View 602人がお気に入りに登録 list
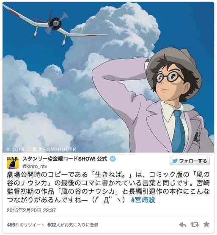 73,225
